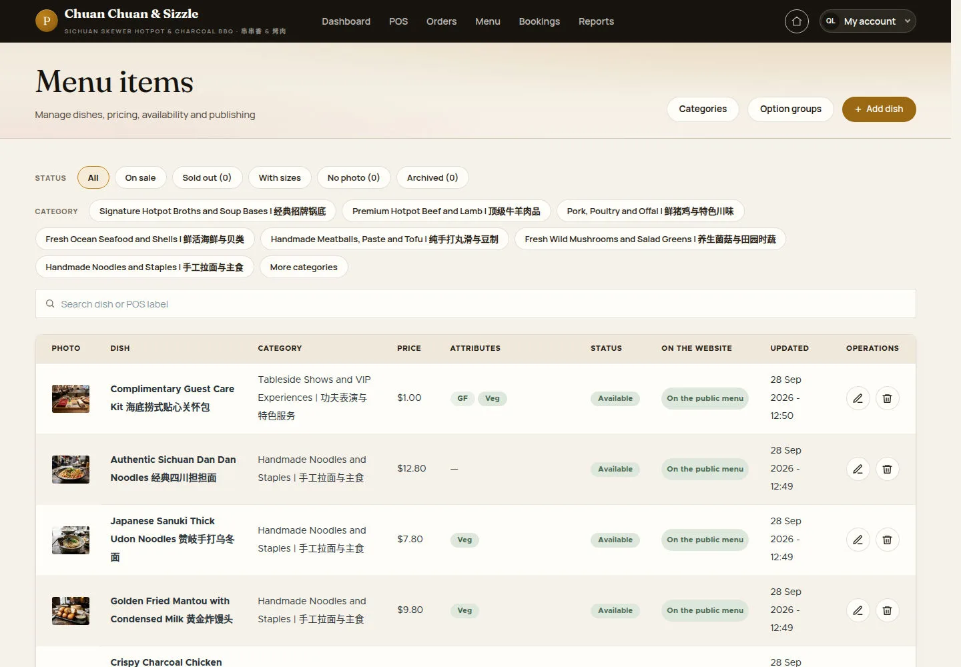Edit Authentic Sichuan Dan Dan Noodles
Viewport: 961px width, 667px height.
858,469
